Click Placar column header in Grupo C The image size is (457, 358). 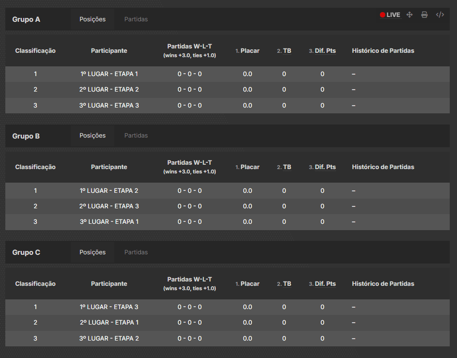point(250,284)
